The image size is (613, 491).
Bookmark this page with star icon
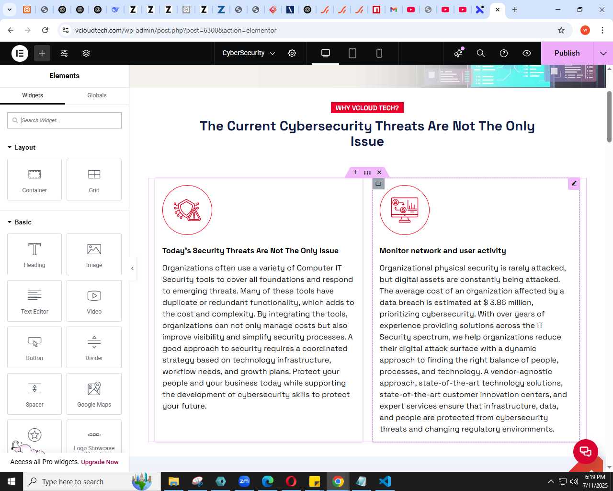(561, 30)
